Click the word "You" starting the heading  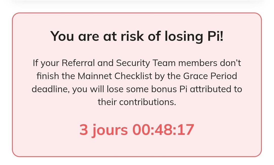62,36
